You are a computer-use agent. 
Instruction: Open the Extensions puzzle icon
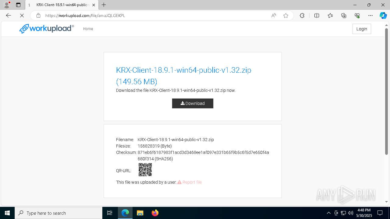click(302, 16)
